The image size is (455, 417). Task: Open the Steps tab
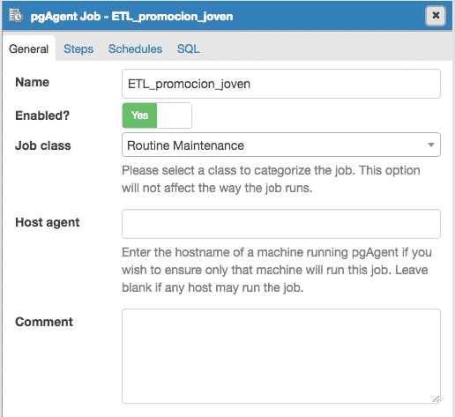click(x=78, y=48)
